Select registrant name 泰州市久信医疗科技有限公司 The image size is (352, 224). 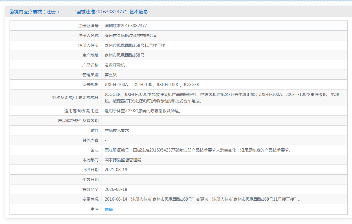click(x=131, y=36)
